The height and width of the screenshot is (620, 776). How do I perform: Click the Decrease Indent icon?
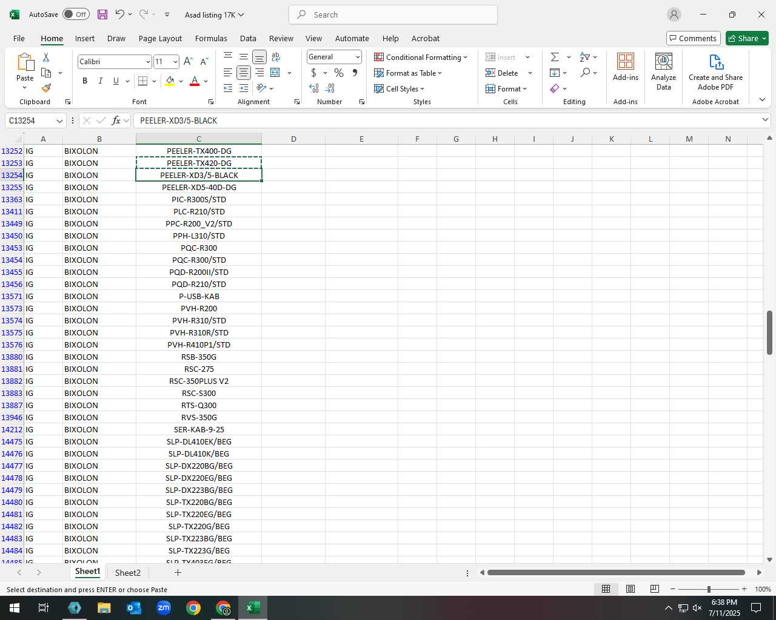click(228, 88)
